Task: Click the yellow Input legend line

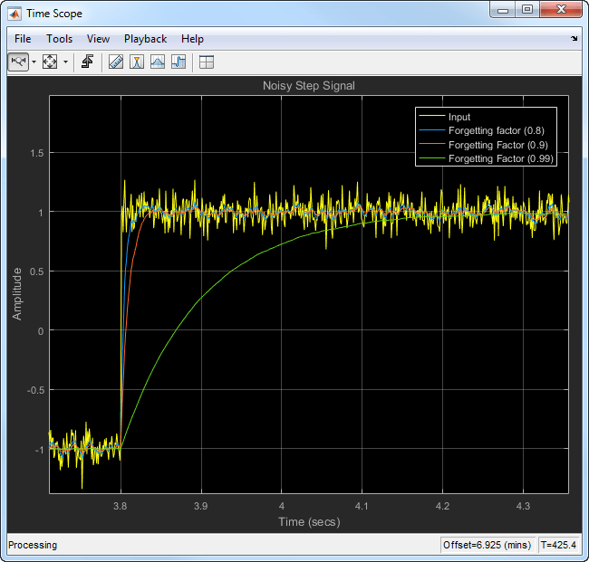Action: 431,116
